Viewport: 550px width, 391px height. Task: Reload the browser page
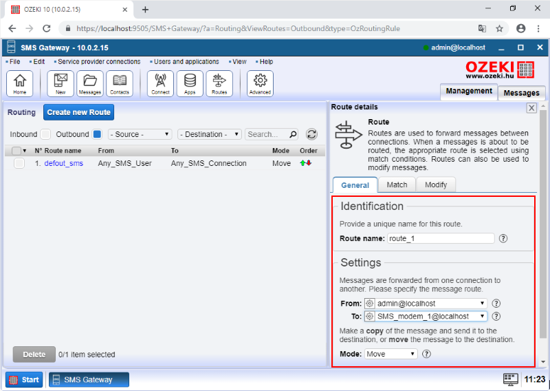(46, 28)
